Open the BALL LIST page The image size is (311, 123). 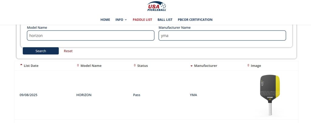165,20
